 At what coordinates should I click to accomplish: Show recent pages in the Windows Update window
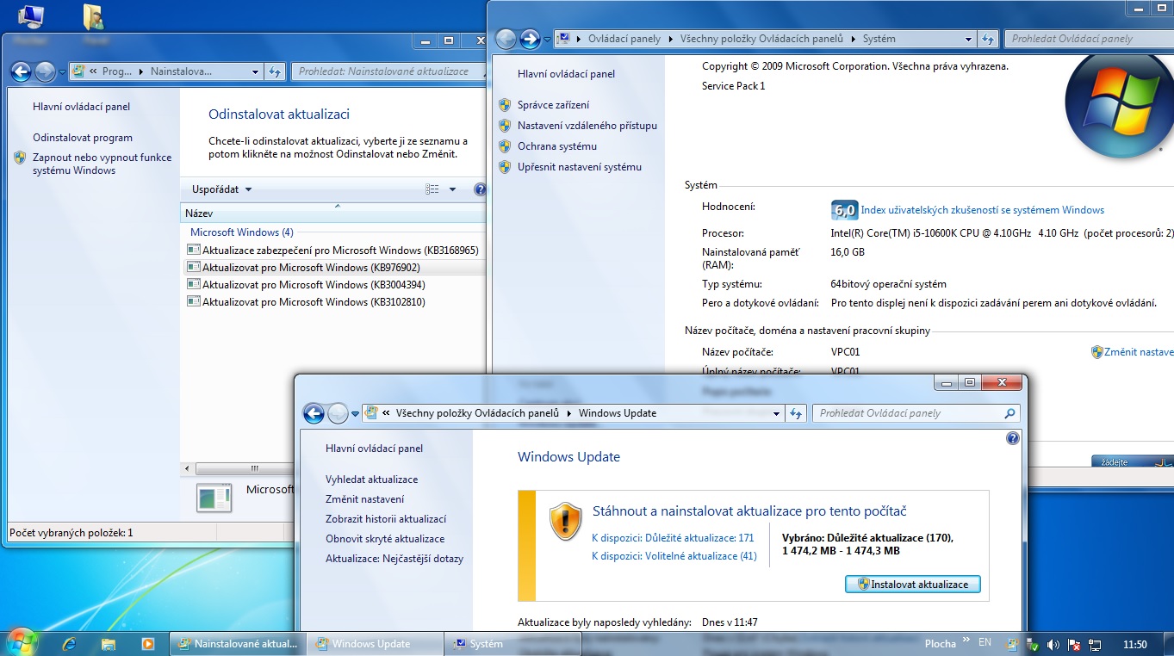point(355,414)
